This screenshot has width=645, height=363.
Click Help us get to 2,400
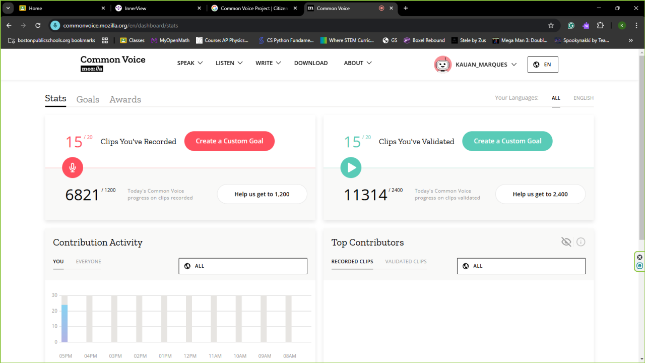(x=540, y=194)
